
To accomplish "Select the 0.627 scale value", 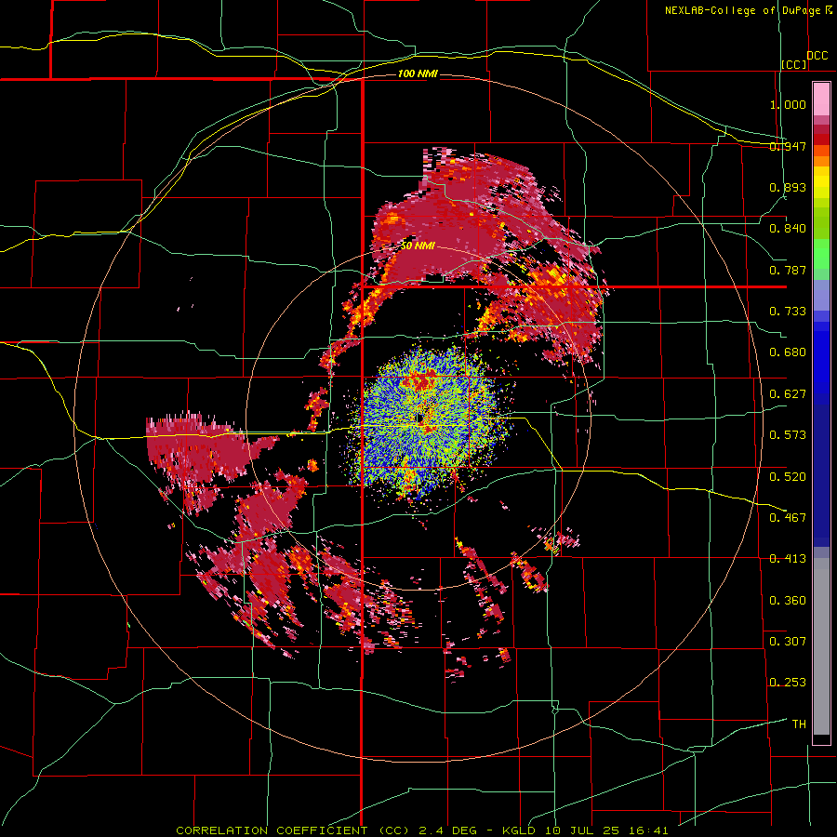I will 788,394.
